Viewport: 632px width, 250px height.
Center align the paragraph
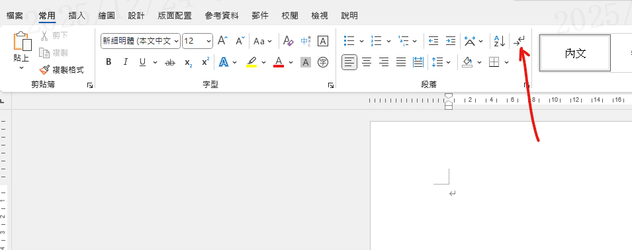coord(367,62)
